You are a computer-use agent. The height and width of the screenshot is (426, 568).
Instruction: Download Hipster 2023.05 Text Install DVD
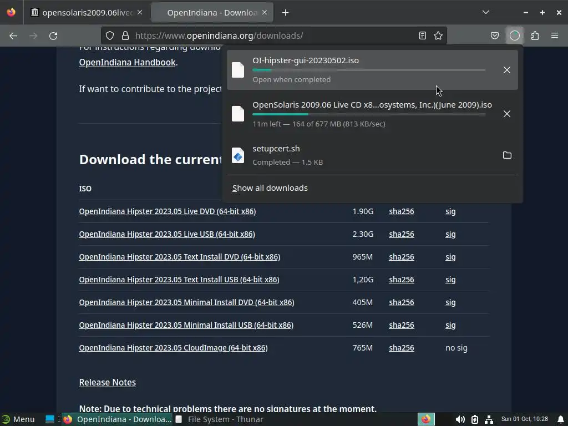tap(180, 257)
